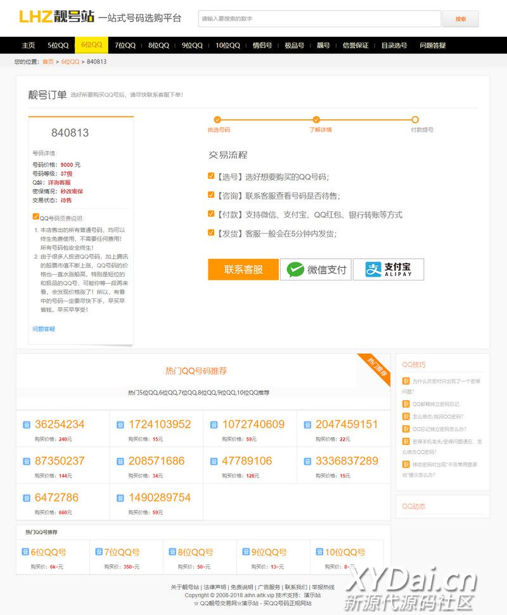Image resolution: width=507 pixels, height=615 pixels.
Task: Click the badge icon beside 1724103952
Action: [x=120, y=425]
